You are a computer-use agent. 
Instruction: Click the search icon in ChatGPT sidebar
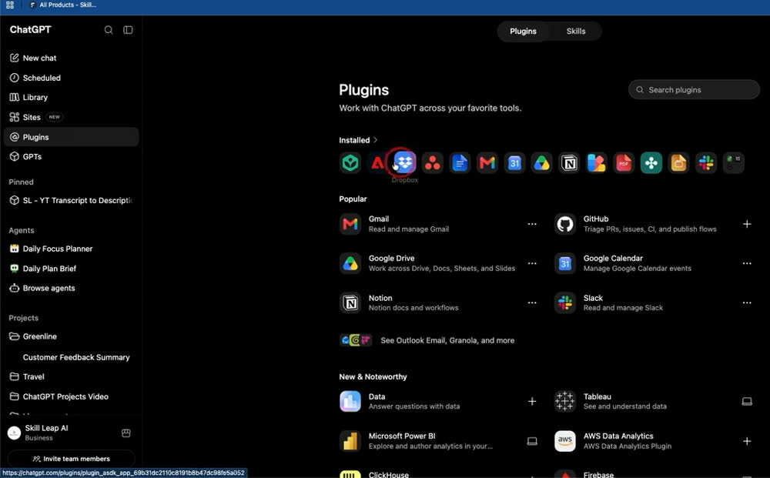tap(109, 30)
